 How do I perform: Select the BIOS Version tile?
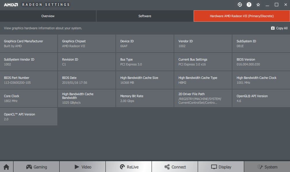pos(261,62)
